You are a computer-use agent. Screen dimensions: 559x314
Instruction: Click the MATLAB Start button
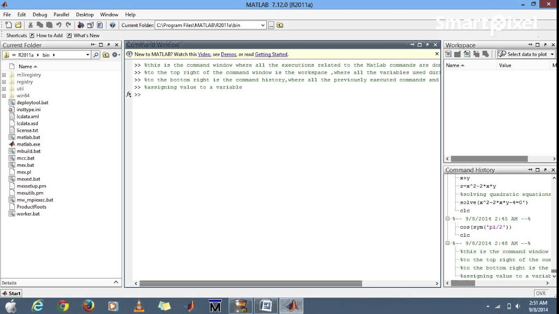pyautogui.click(x=11, y=294)
